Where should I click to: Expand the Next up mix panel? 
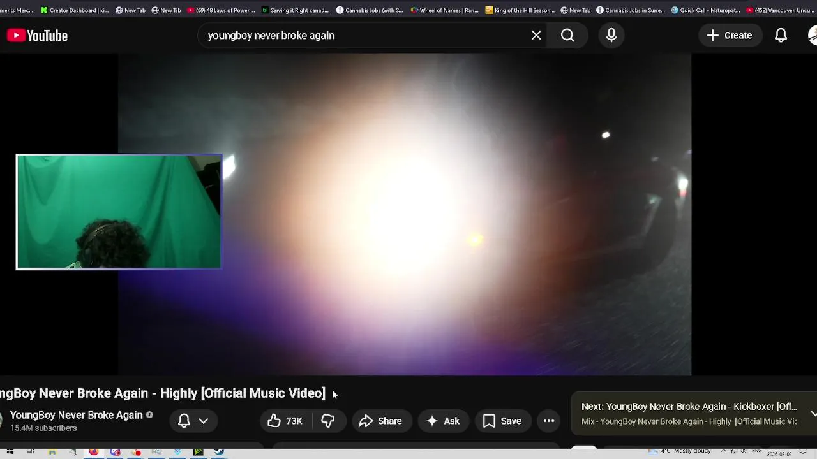click(x=813, y=414)
